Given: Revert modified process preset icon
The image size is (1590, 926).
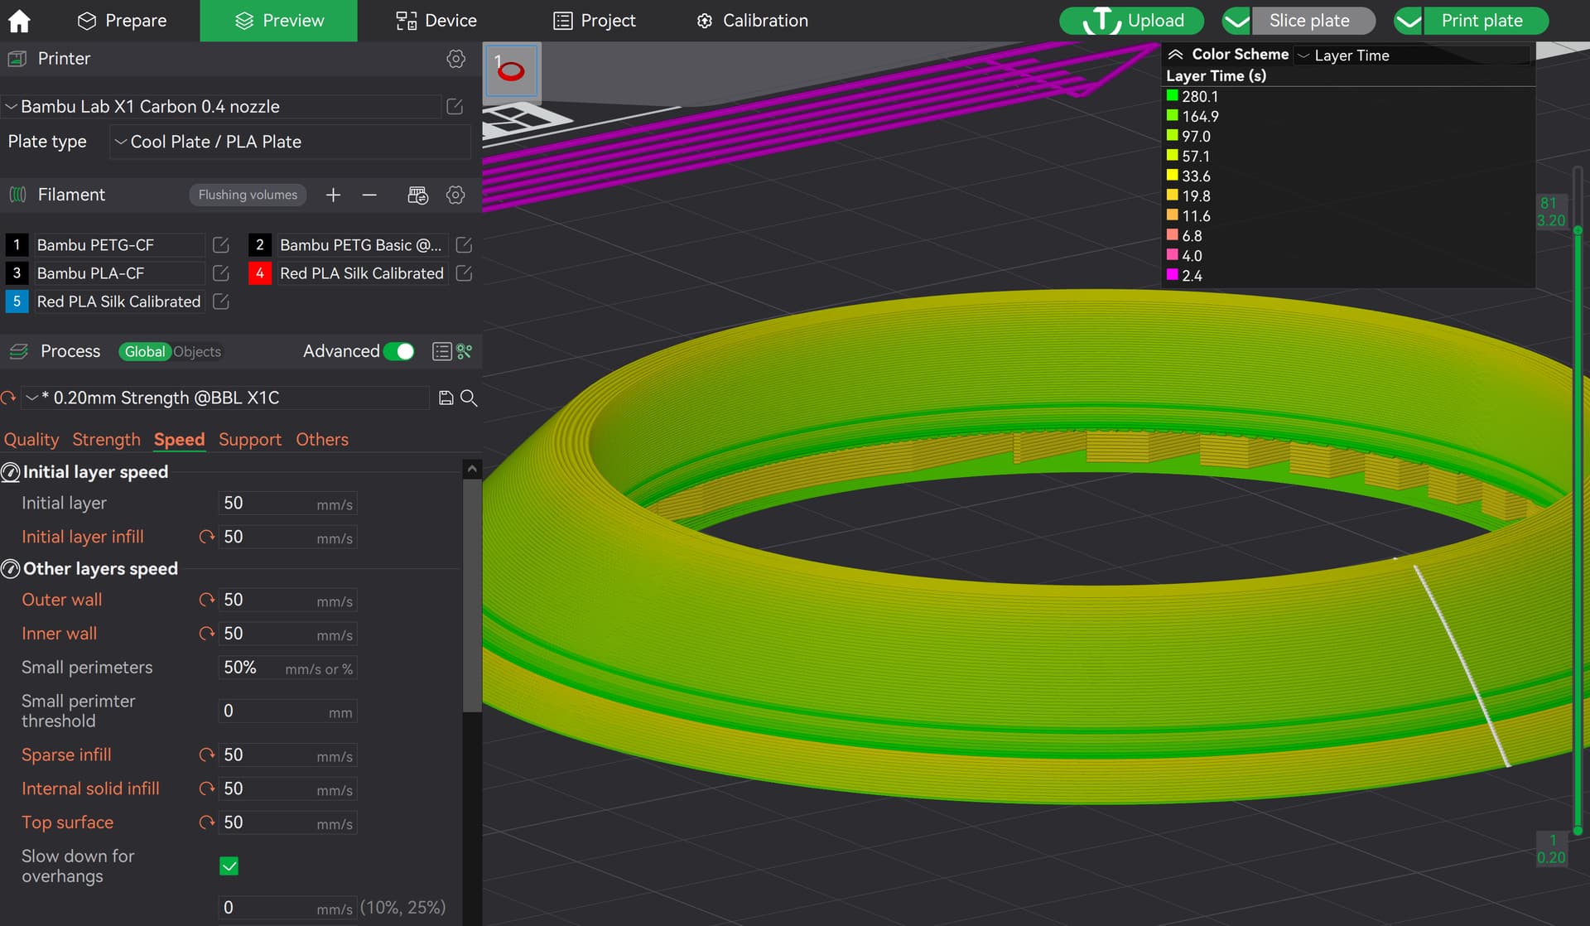Looking at the screenshot, I should click(x=8, y=398).
